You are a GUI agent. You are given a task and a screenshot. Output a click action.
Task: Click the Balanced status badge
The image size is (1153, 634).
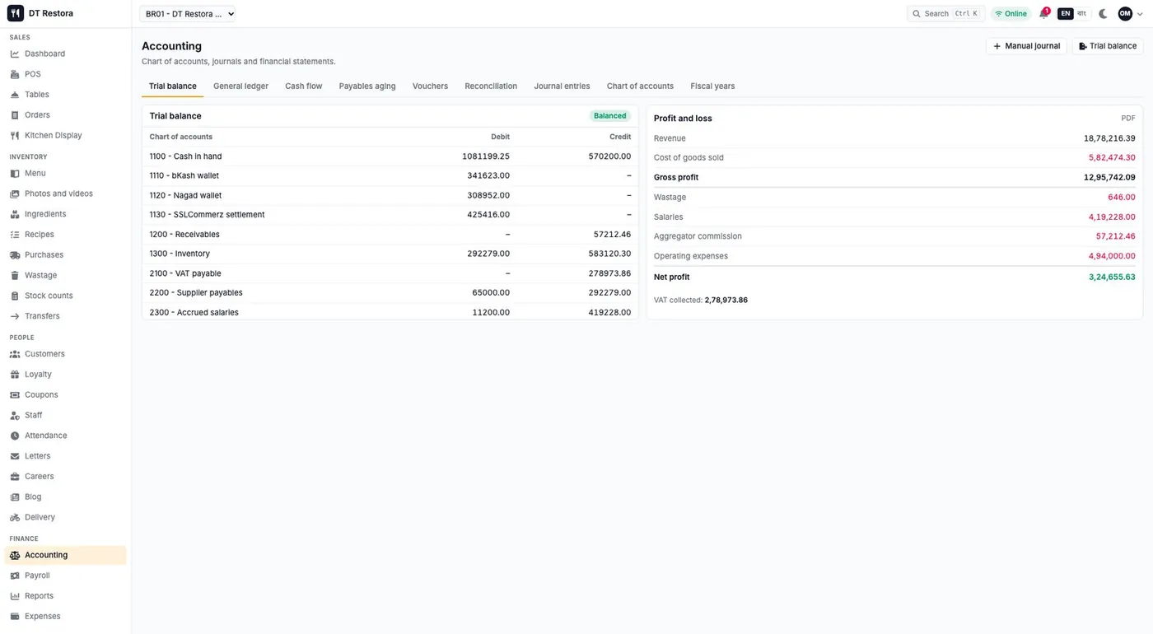point(610,116)
